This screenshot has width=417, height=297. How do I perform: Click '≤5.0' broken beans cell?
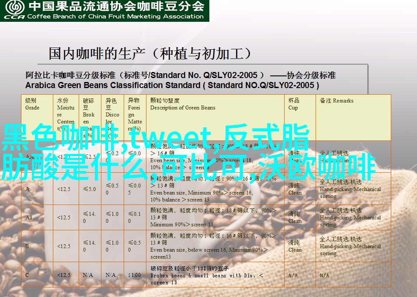(x=89, y=189)
